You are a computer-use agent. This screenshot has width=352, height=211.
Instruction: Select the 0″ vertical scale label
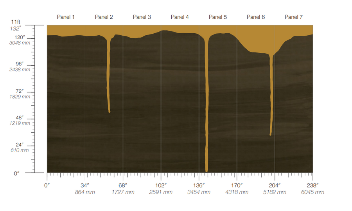[x=16, y=173]
